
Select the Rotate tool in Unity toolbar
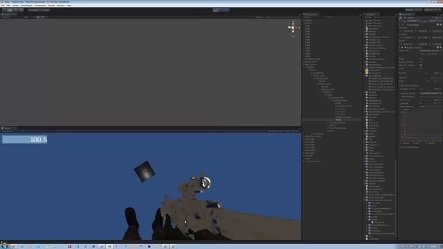coord(15,10)
